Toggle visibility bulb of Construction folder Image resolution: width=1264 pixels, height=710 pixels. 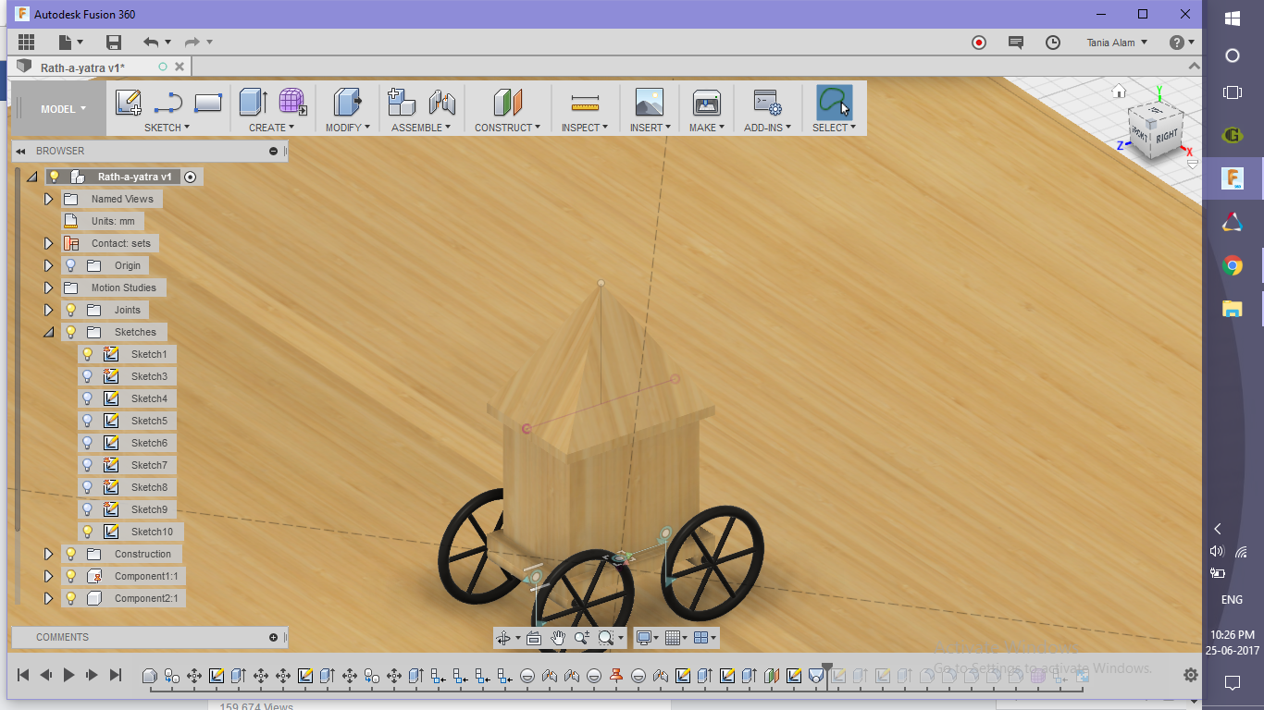click(70, 554)
